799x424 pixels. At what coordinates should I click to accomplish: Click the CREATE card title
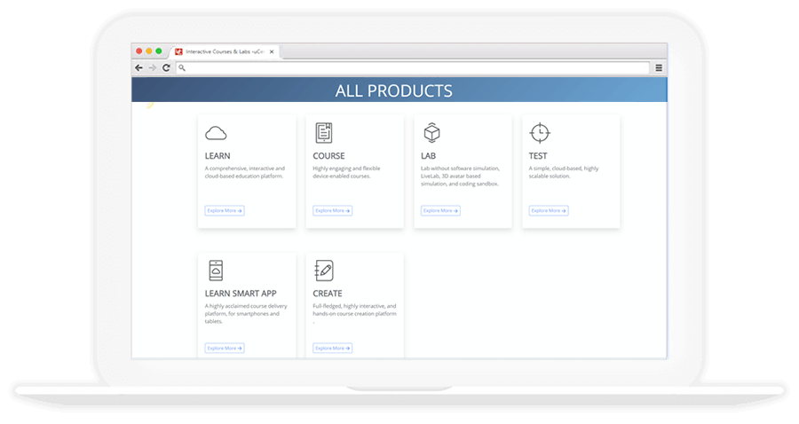[328, 294]
